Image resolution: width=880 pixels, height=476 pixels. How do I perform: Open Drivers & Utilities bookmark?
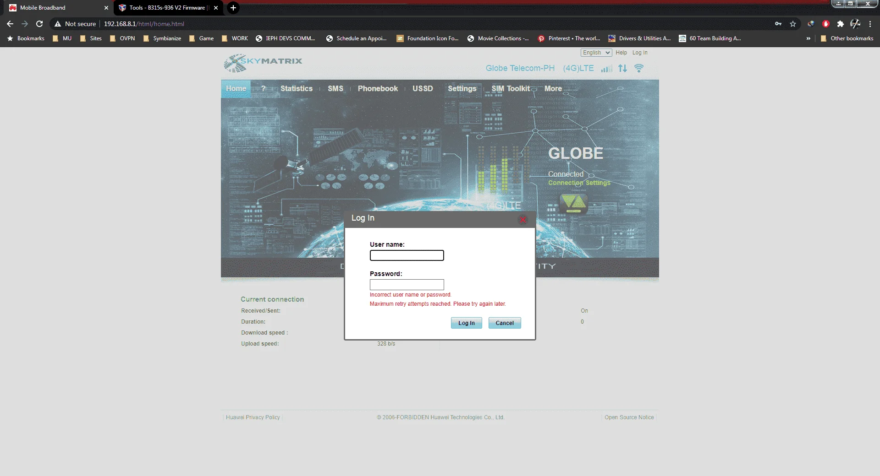pyautogui.click(x=639, y=38)
